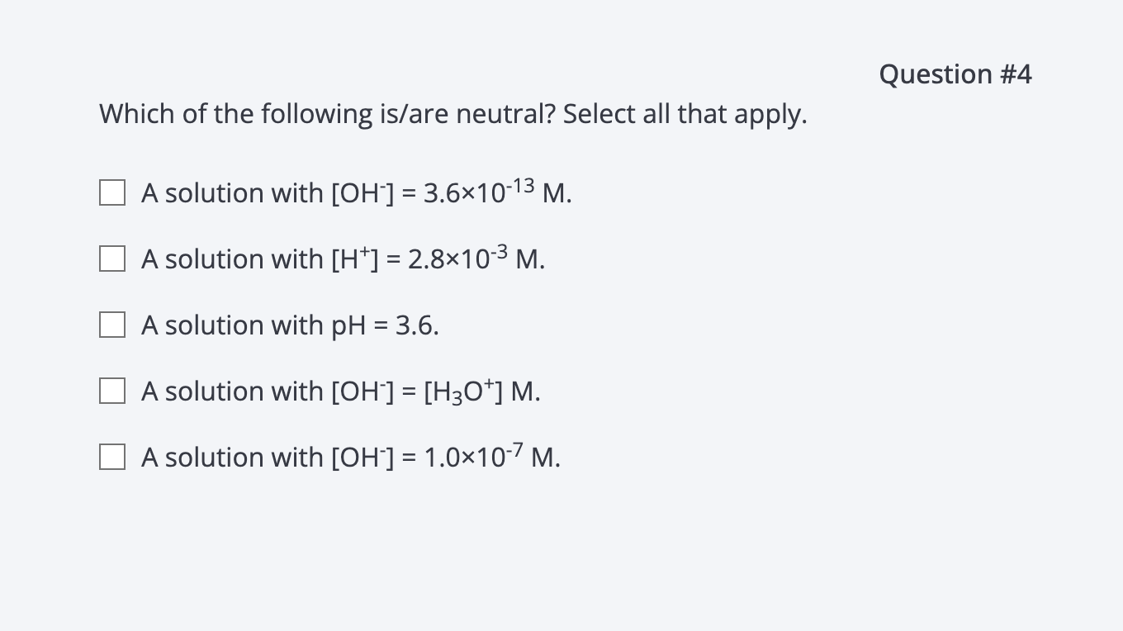The image size is (1123, 631).
Task: Select the option stating pH = 3.6
Action: [x=289, y=325]
